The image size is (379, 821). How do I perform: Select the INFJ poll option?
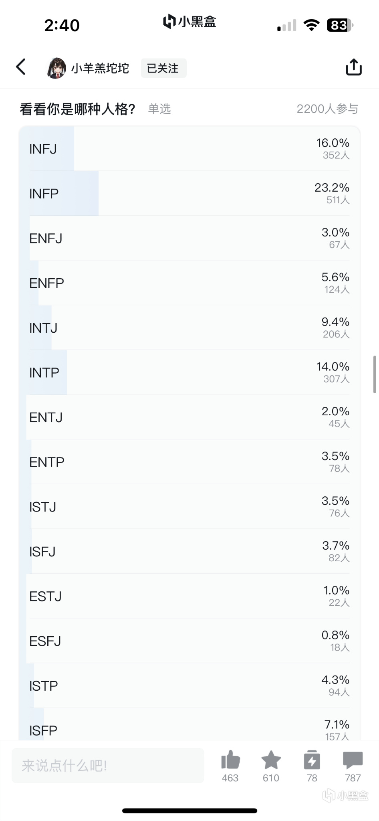(189, 149)
